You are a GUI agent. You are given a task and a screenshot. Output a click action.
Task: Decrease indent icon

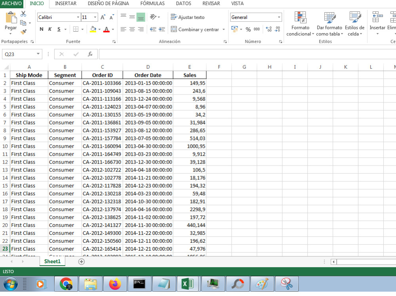click(153, 29)
